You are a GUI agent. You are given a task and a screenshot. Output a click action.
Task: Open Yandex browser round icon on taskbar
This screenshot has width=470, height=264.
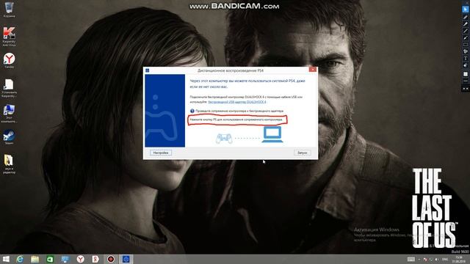pyautogui.click(x=80, y=259)
